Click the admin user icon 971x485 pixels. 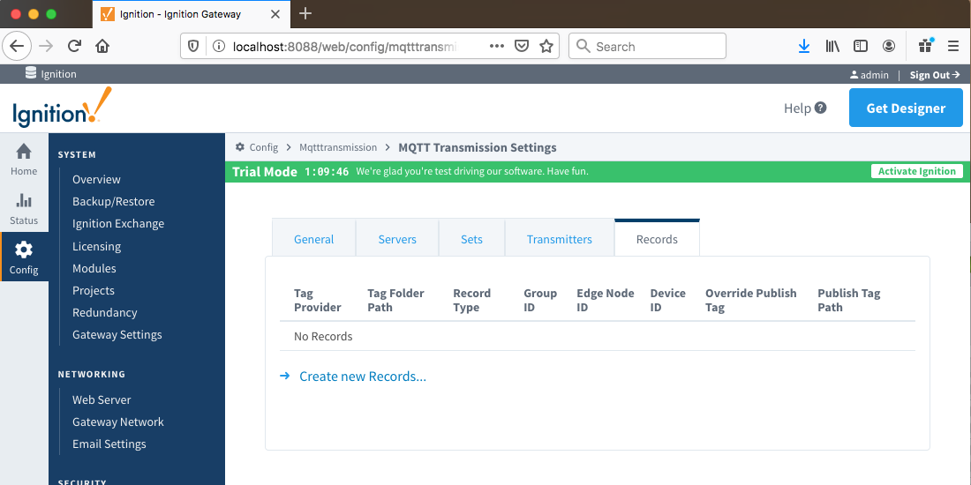(854, 75)
